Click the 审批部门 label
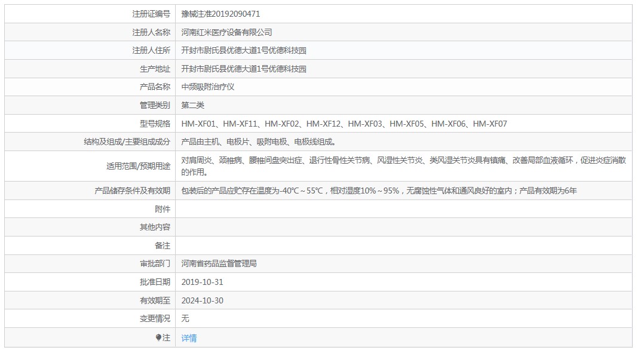 pos(155,263)
